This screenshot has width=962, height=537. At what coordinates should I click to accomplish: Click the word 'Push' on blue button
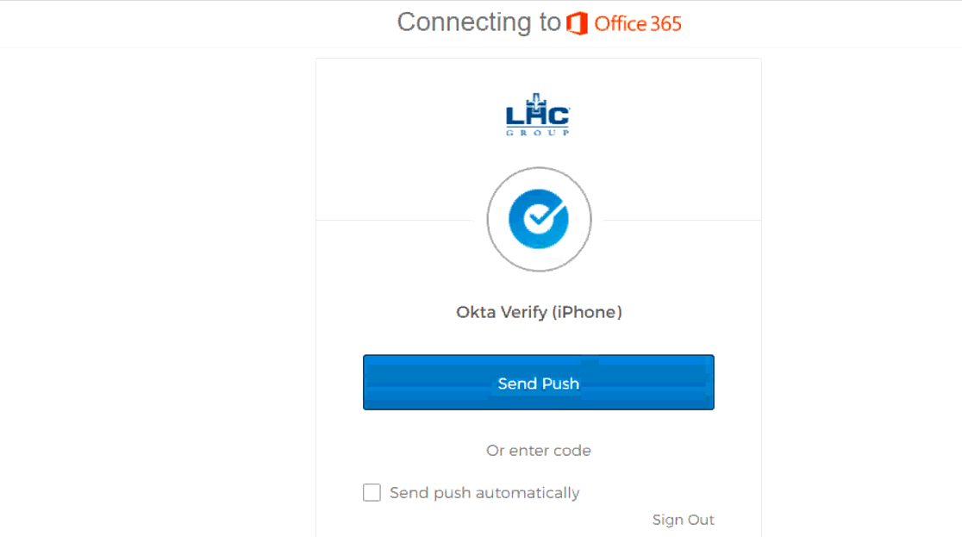click(560, 384)
